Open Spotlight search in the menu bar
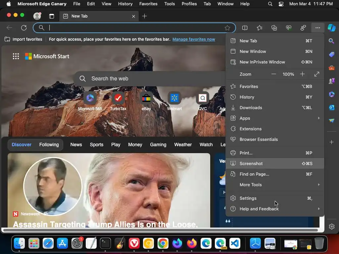The width and height of the screenshot is (339, 254). coord(270,4)
